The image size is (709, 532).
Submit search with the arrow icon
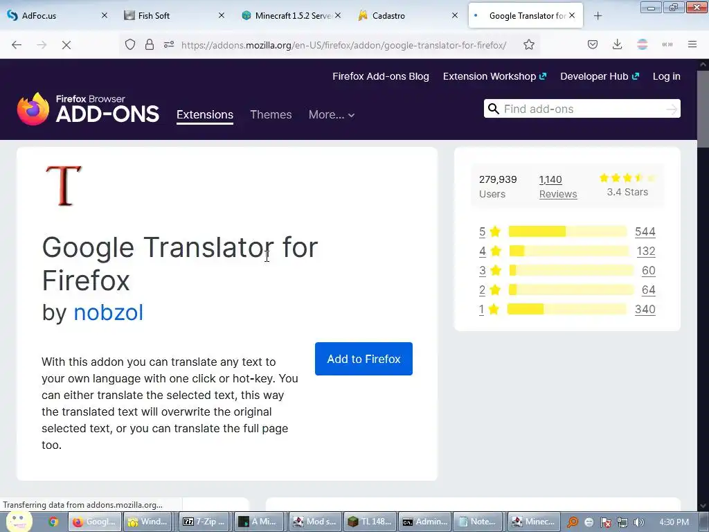pos(672,109)
